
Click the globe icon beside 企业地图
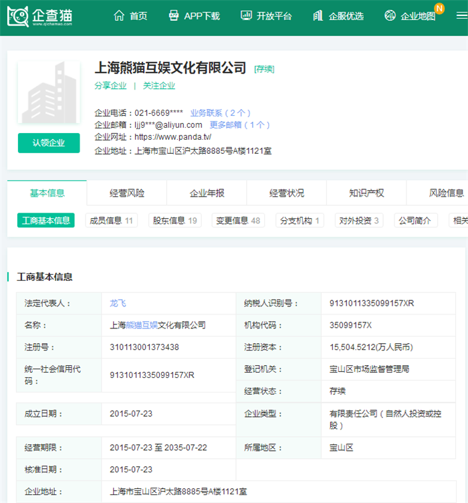pyautogui.click(x=390, y=15)
